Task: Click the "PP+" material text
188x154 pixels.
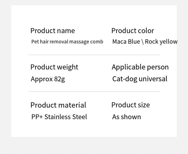Action: [37, 117]
